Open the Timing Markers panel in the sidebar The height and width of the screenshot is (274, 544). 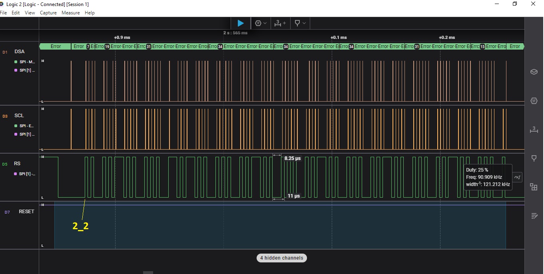[534, 158]
